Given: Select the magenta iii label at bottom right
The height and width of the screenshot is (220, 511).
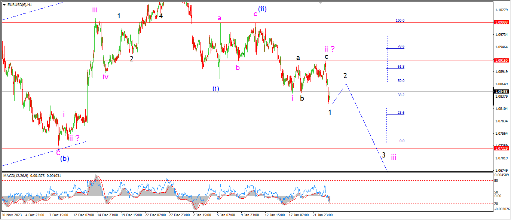Looking at the screenshot, I should click(394, 157).
